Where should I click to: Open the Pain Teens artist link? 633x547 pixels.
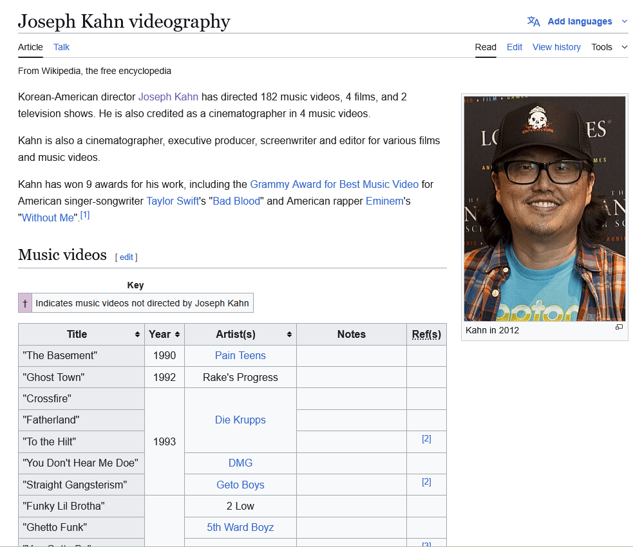tap(240, 355)
